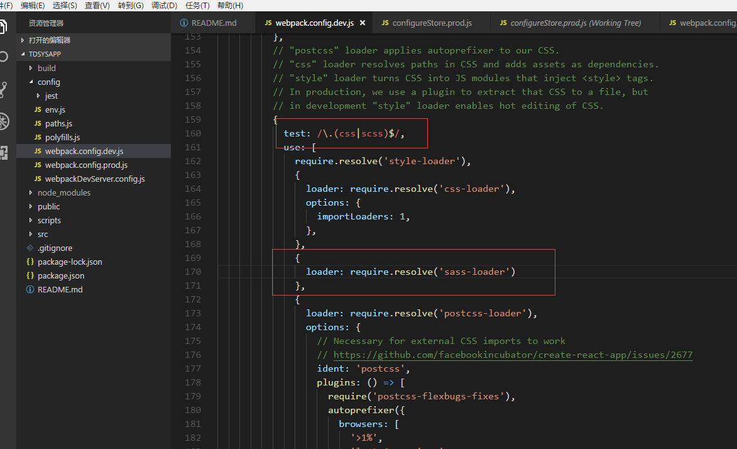Click info icon on README.md tab
Image resolution: width=737 pixels, height=449 pixels.
[x=184, y=23]
